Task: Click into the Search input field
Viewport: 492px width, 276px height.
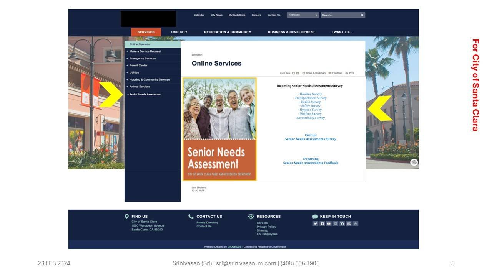Action: click(x=340, y=15)
